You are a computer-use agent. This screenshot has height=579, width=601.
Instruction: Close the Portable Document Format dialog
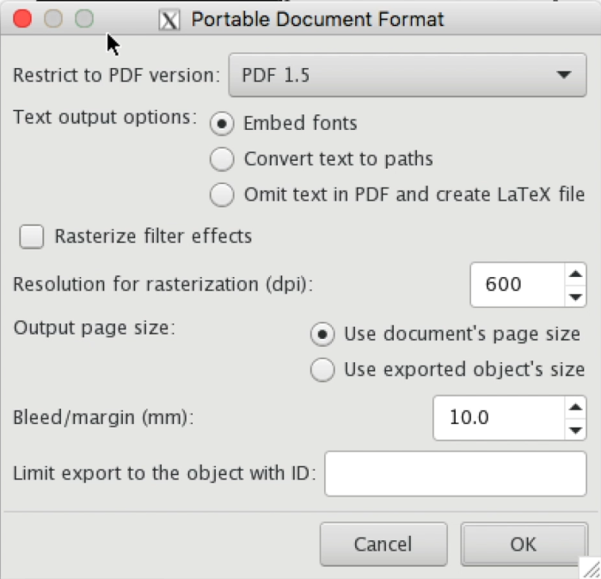tap(22, 18)
